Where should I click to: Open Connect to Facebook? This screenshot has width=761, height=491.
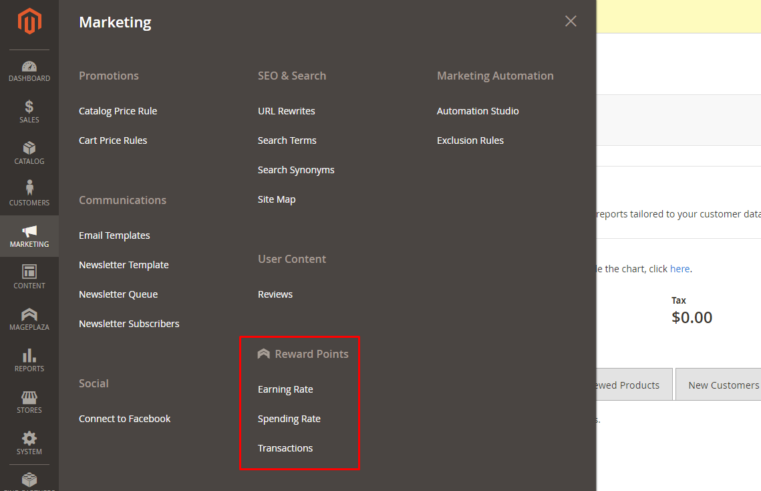coord(125,419)
